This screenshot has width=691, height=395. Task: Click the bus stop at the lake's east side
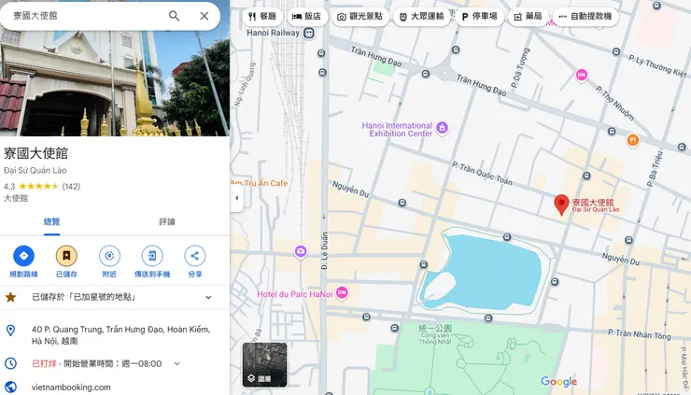[x=555, y=281]
